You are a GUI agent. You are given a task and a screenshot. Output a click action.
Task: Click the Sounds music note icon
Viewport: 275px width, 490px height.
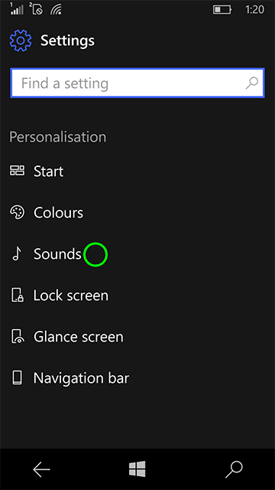click(17, 253)
